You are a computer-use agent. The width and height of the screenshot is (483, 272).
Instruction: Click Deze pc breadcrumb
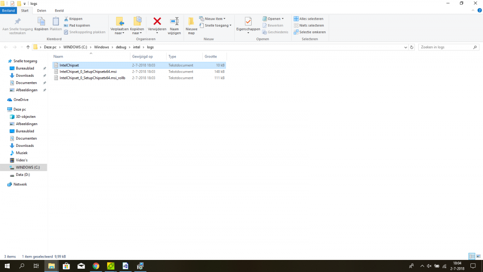[x=50, y=47]
